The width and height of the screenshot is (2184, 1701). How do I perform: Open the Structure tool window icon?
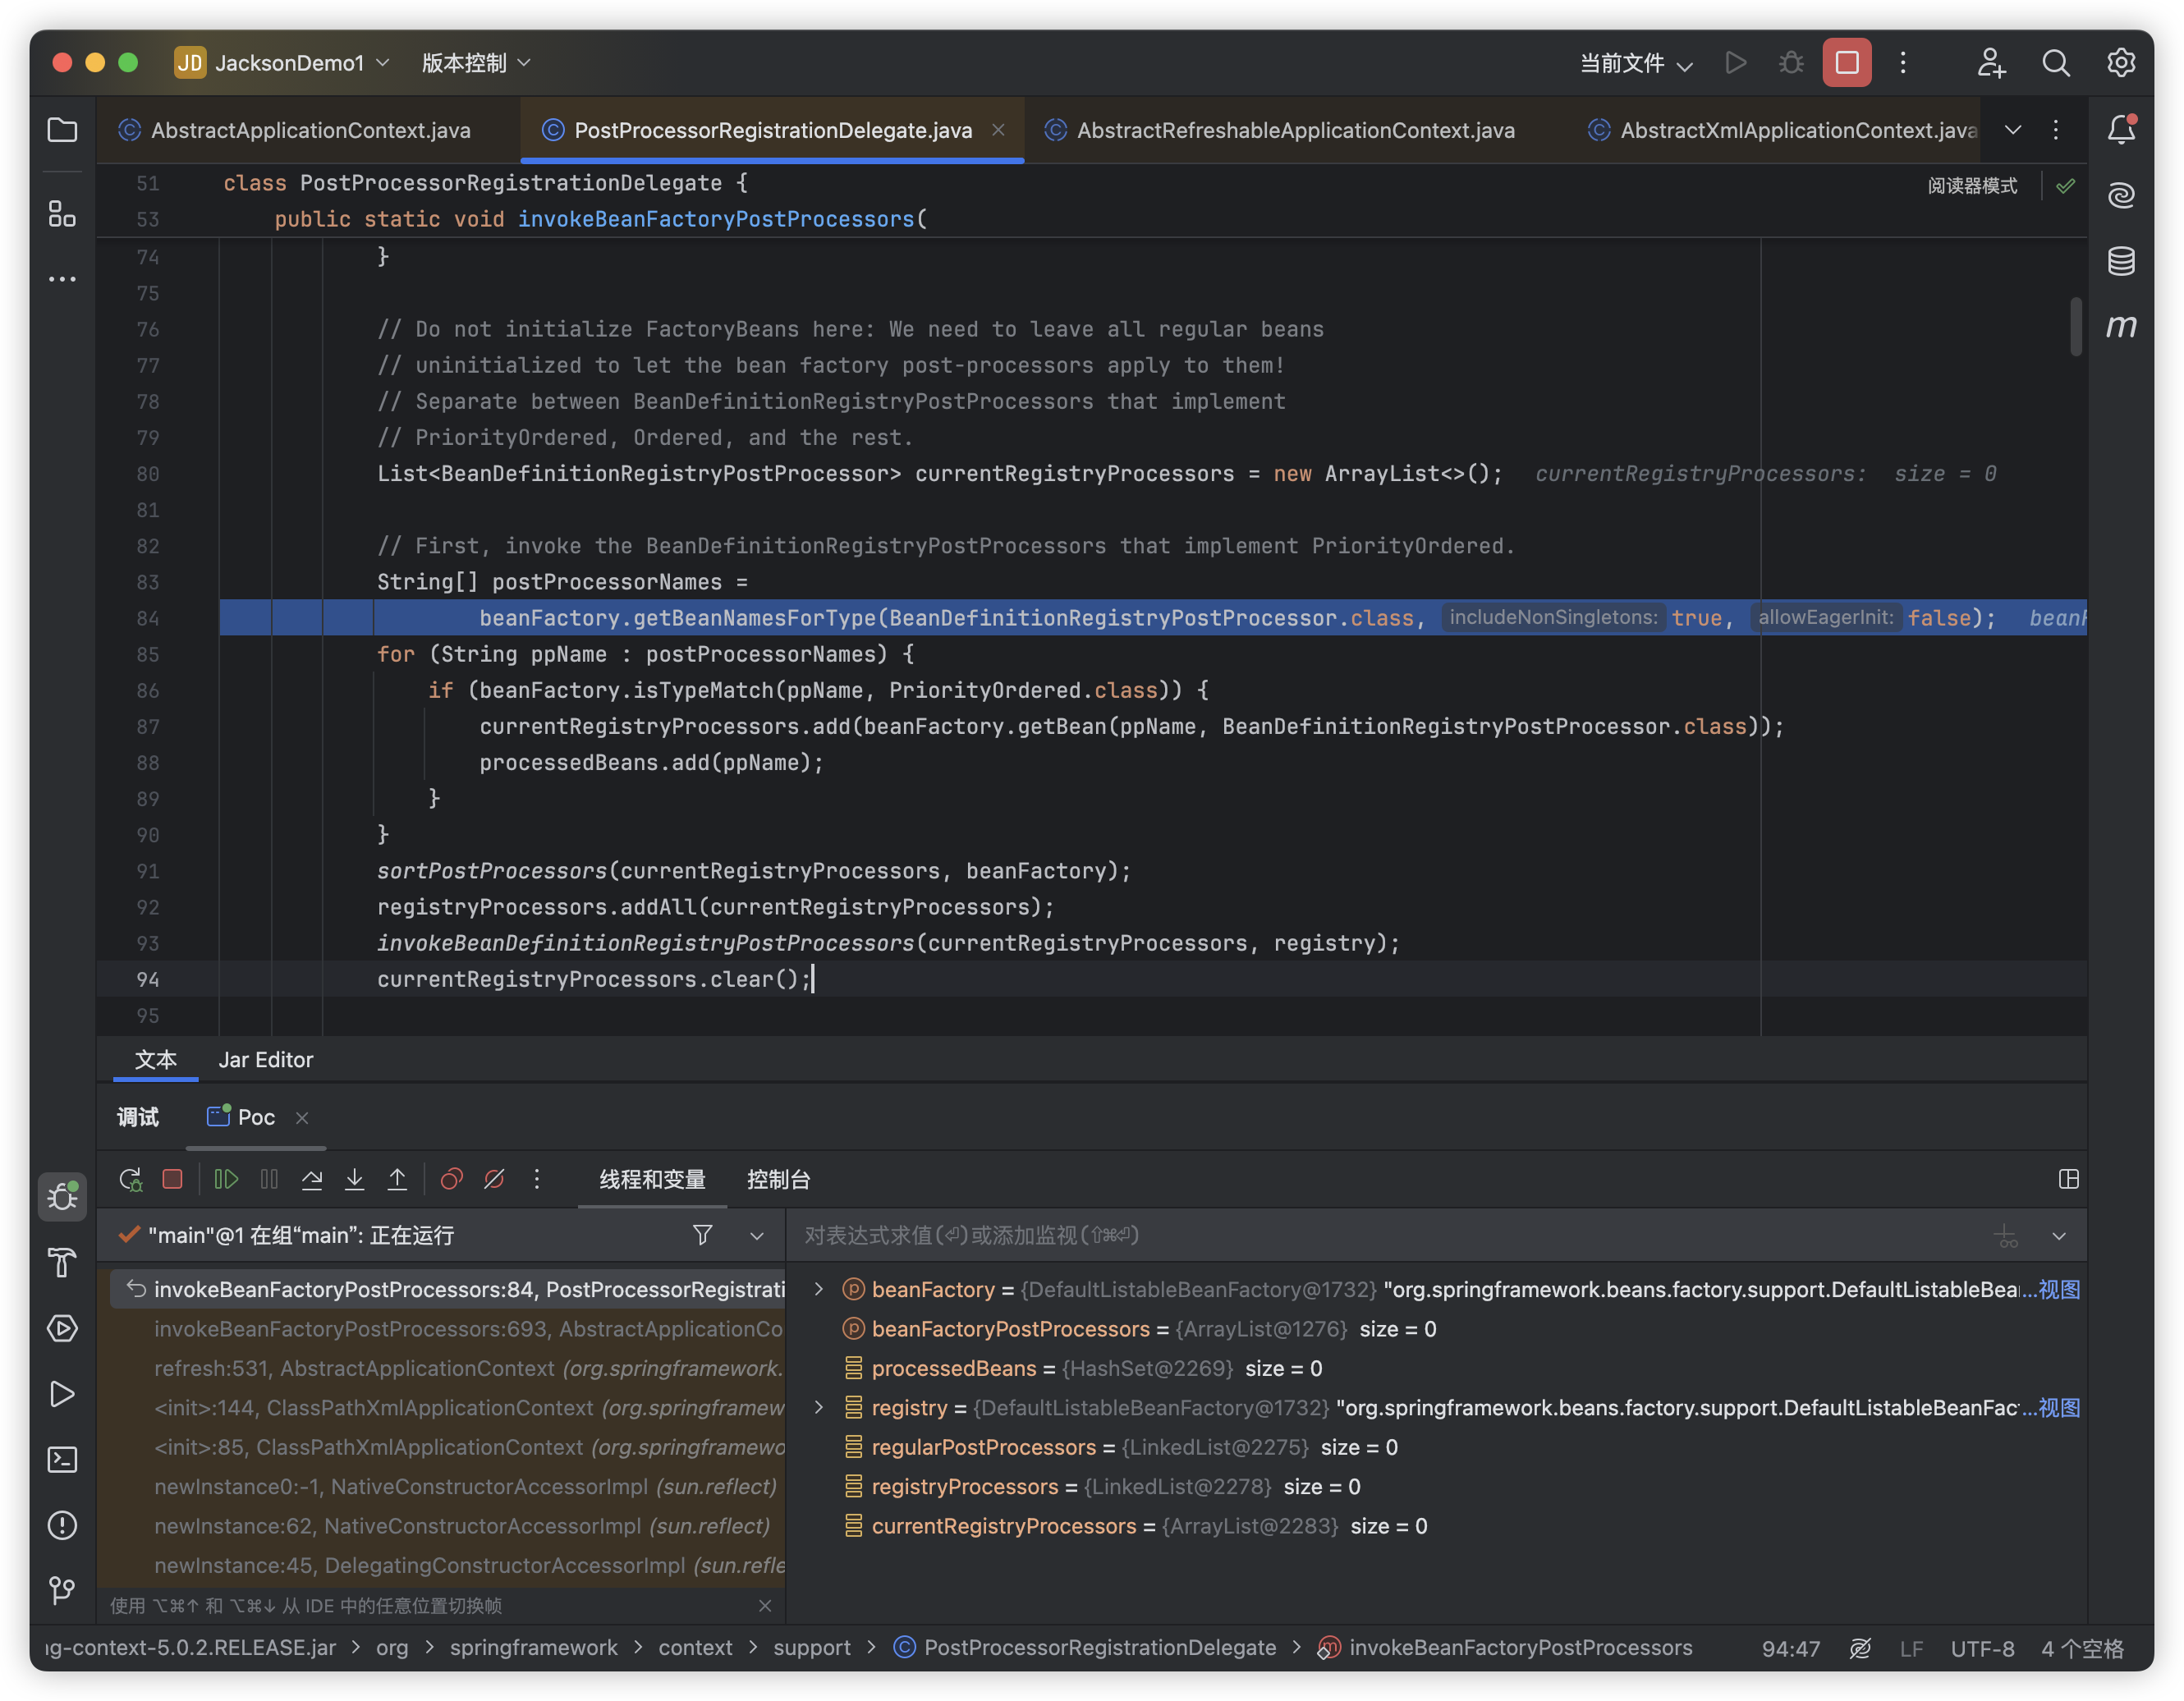[62, 214]
